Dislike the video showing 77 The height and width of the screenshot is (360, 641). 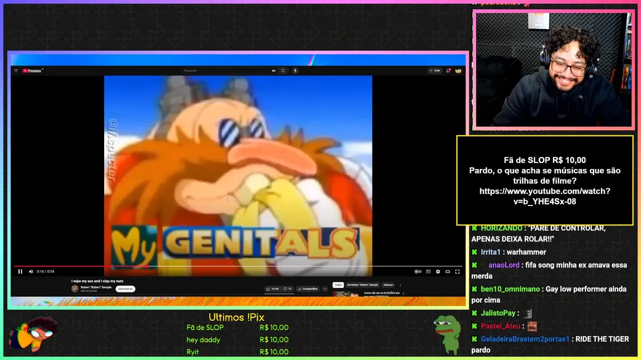(x=287, y=288)
